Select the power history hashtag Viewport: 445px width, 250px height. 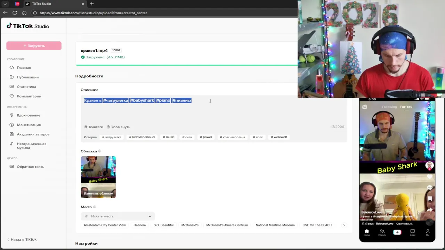[206, 137]
